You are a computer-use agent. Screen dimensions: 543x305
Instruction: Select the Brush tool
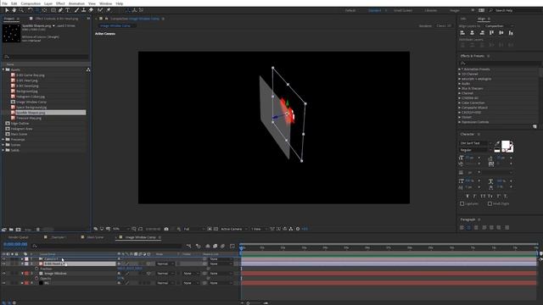point(76,10)
